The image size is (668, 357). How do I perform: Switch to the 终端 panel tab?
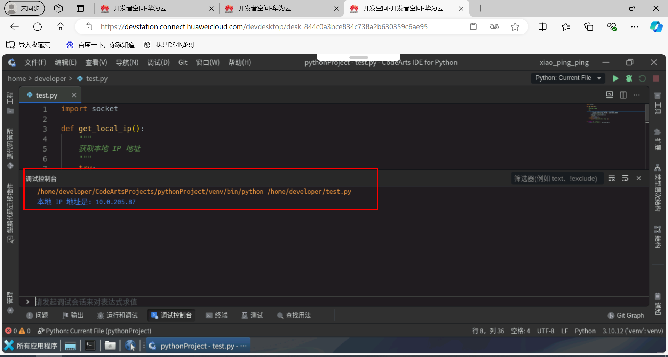(x=216, y=315)
